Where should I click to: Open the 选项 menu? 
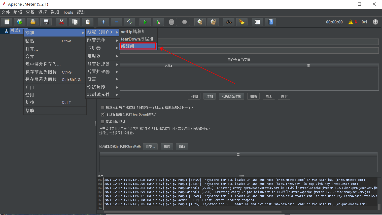pyautogui.click(x=55, y=12)
